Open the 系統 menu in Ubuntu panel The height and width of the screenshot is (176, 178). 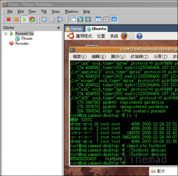[x=114, y=36]
